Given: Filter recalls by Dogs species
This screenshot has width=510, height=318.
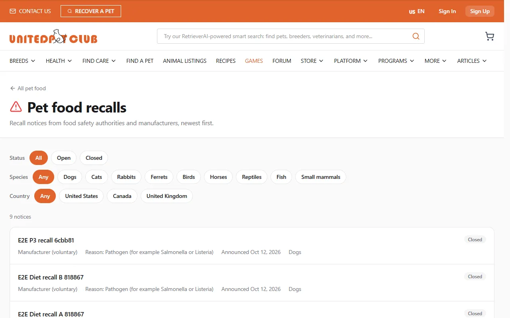Looking at the screenshot, I should point(70,177).
